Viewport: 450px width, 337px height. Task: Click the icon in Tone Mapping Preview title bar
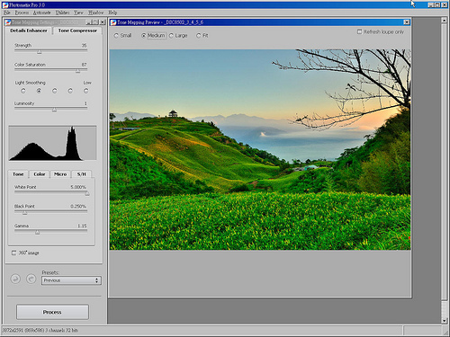(113, 22)
